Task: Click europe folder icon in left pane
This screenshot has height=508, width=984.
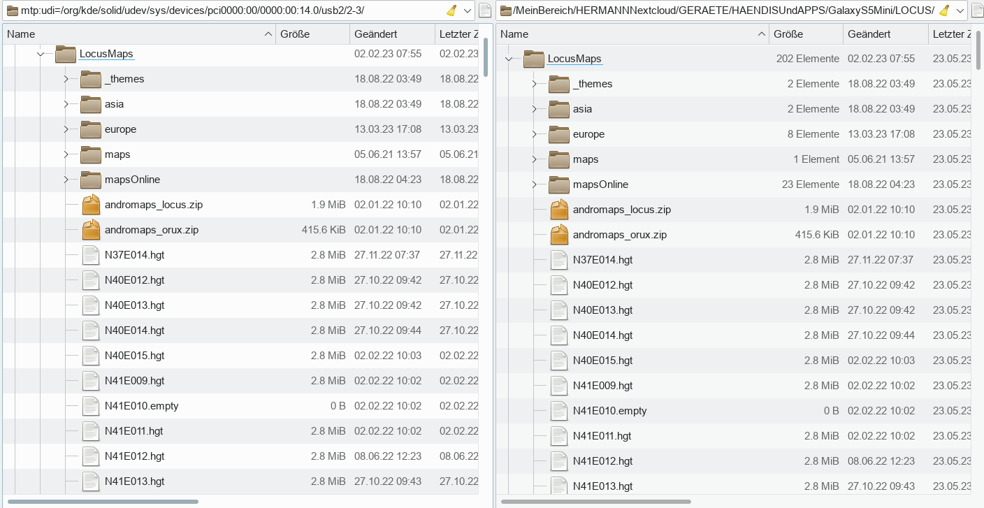Action: coord(91,129)
